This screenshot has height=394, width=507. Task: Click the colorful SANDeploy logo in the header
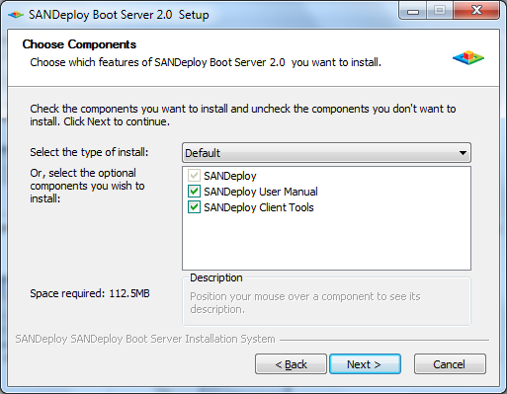[x=468, y=57]
